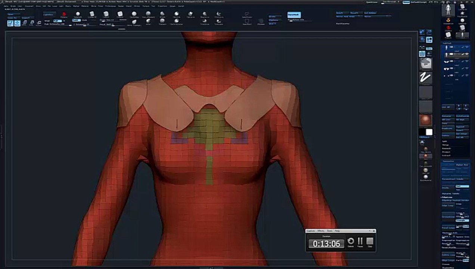Toggle Zadd sculpting mode
Screen dimensions: 475x269
click(76, 20)
